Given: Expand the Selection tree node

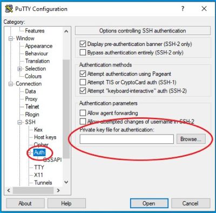Looking at the screenshot, I should [x=19, y=69].
